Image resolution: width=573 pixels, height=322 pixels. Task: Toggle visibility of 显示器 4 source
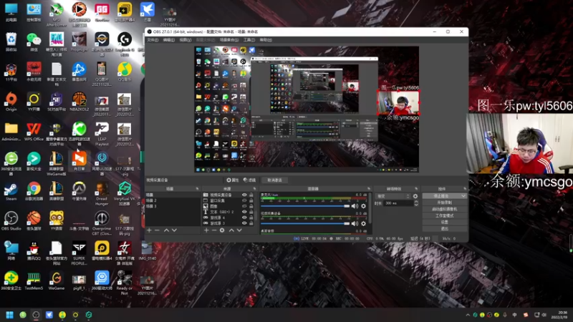tap(244, 218)
